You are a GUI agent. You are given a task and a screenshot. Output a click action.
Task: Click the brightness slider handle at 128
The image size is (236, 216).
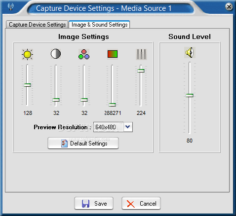(x=27, y=85)
